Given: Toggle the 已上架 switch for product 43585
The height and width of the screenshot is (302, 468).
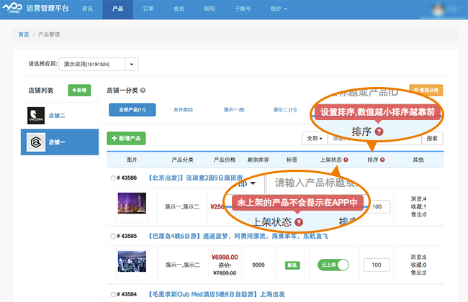Looking at the screenshot, I should tap(333, 265).
